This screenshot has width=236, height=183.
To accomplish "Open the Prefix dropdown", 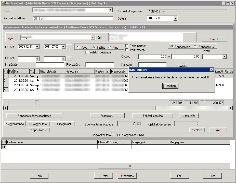I will [225, 57].
